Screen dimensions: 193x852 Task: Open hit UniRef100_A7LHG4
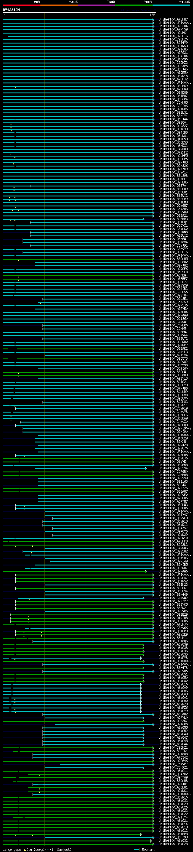(173, 33)
